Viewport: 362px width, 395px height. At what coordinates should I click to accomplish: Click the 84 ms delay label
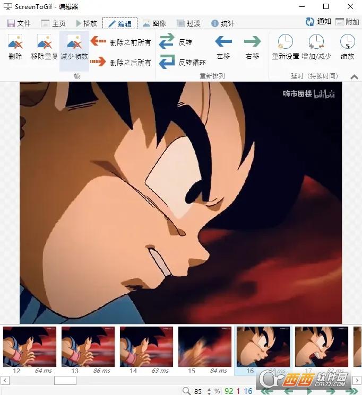click(x=219, y=371)
